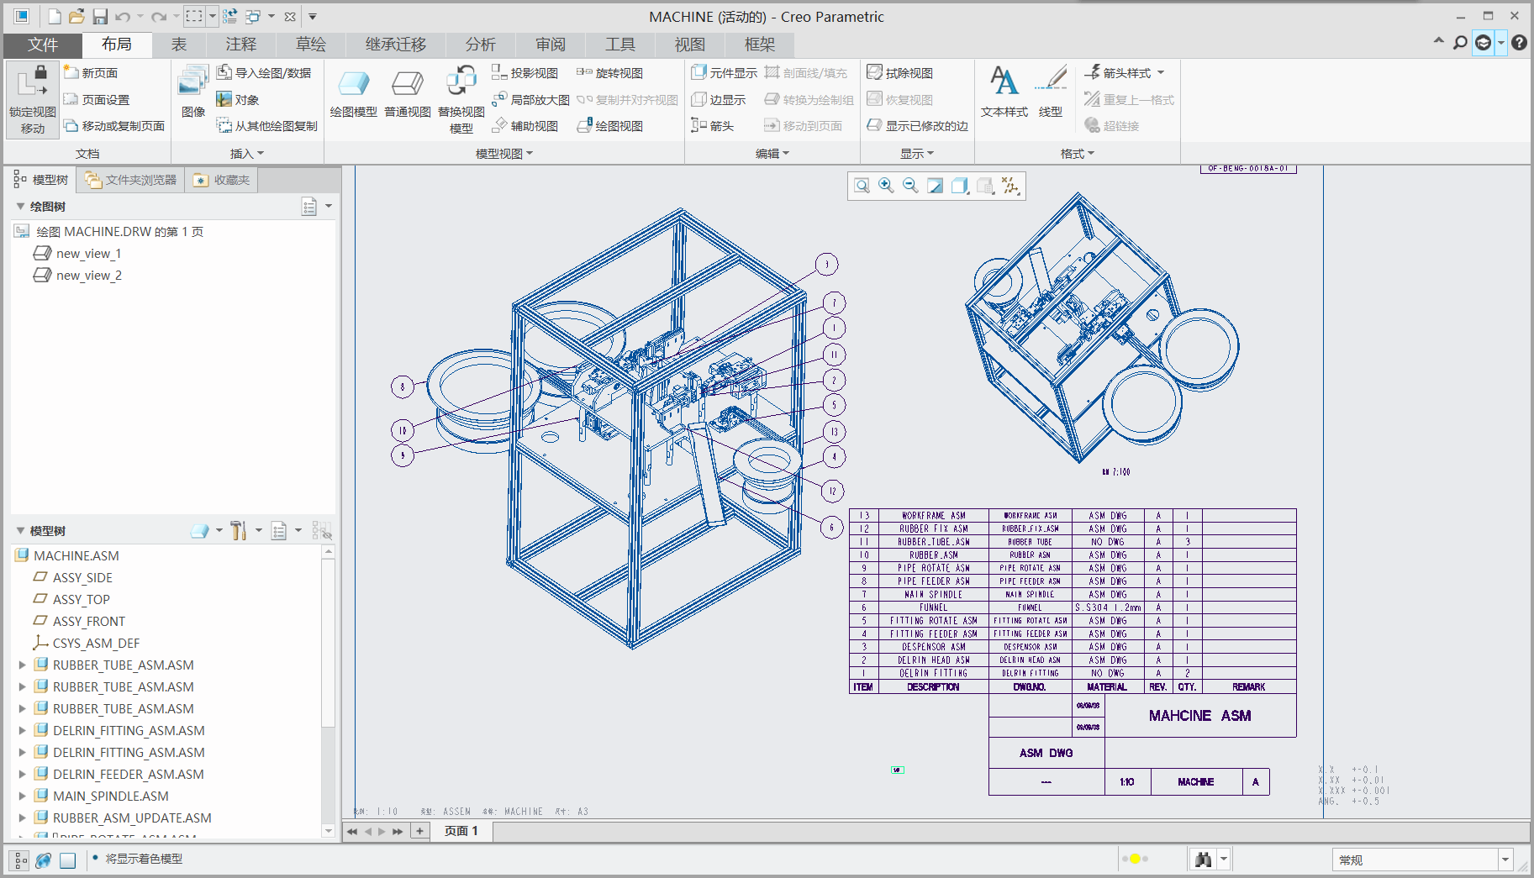Select ASSY_TOP datum plane

tap(71, 599)
